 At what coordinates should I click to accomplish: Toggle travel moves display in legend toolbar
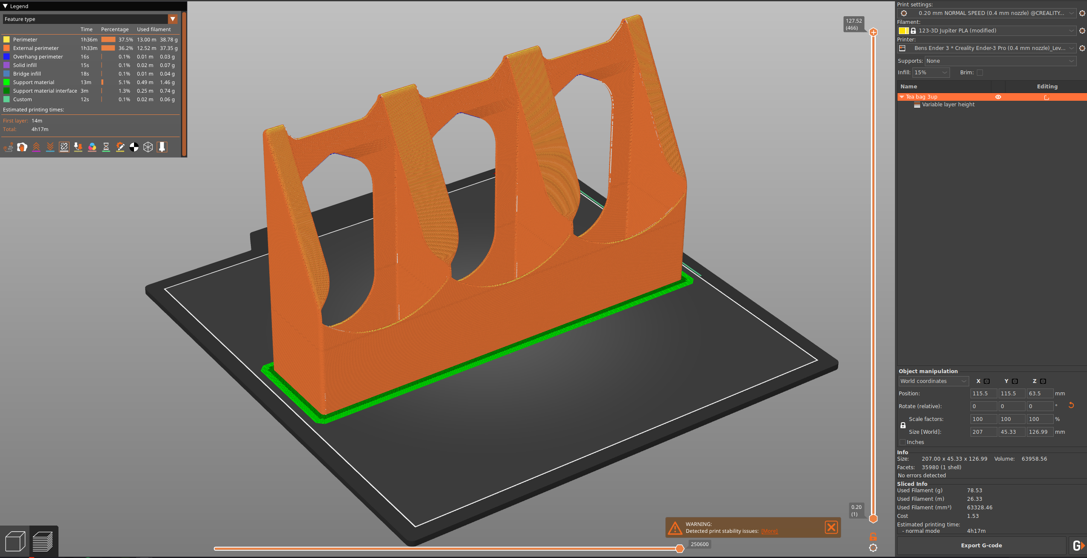coord(8,147)
